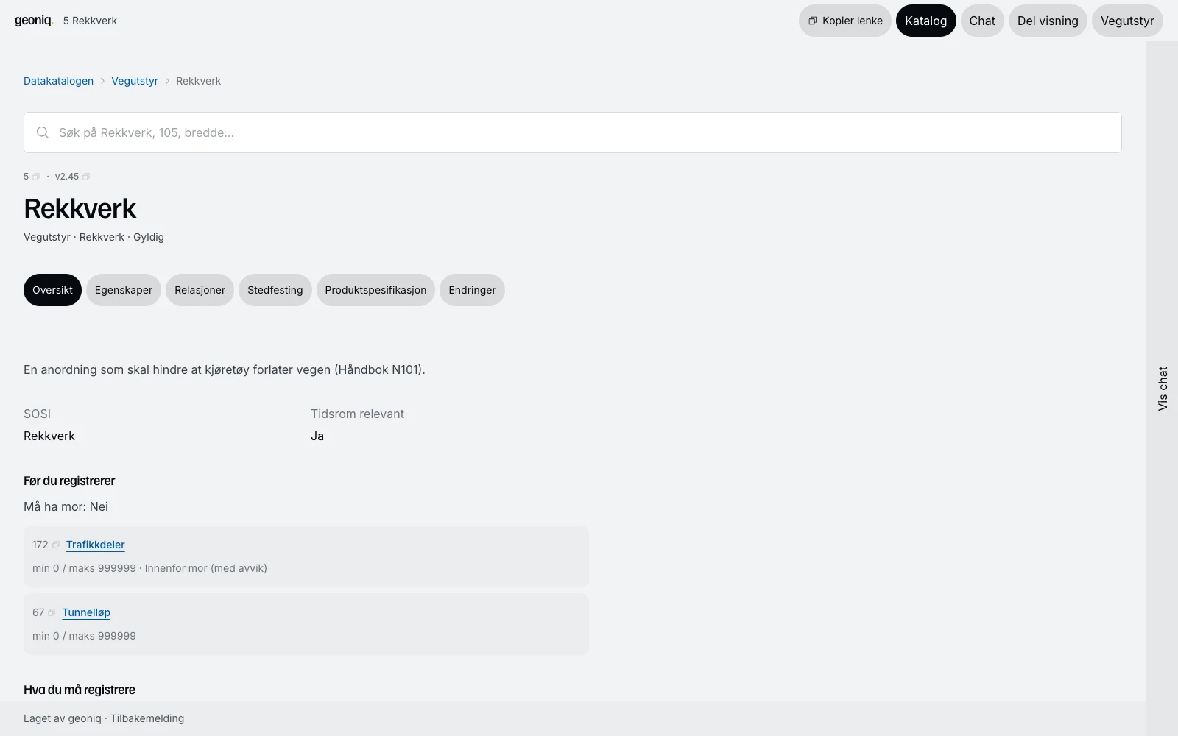
Task: Open Tunnelløp link
Action: [x=86, y=612]
